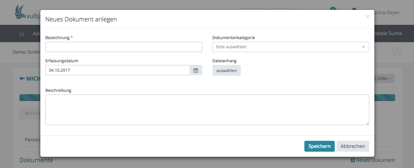Viewport: 414px width, 168px height.
Task: Open the calendar date picker icon
Action: 196,70
